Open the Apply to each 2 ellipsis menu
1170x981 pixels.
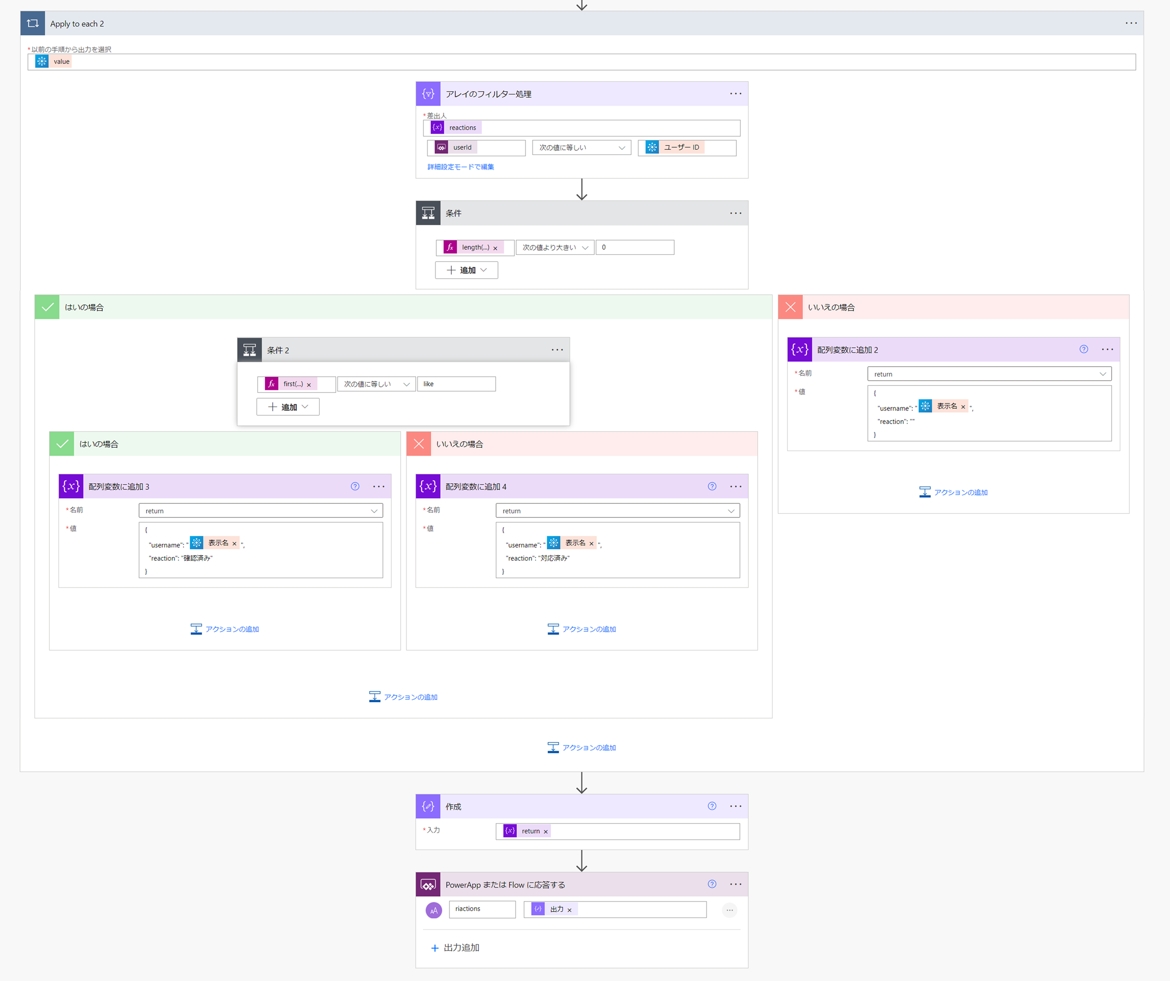tap(1131, 23)
